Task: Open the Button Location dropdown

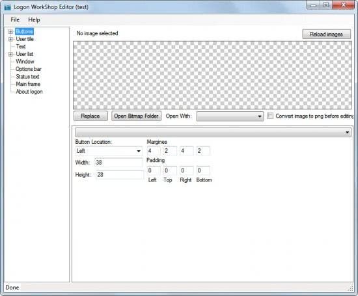Action: [x=109, y=151]
